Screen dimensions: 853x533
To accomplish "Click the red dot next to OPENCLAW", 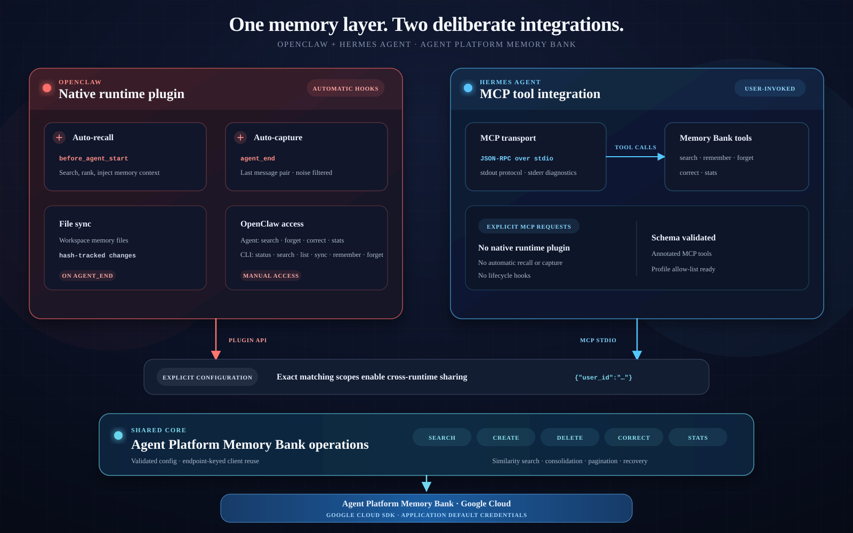I will 47,88.
